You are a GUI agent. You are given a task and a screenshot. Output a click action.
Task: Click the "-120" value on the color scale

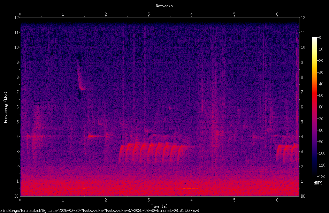[x=321, y=177]
